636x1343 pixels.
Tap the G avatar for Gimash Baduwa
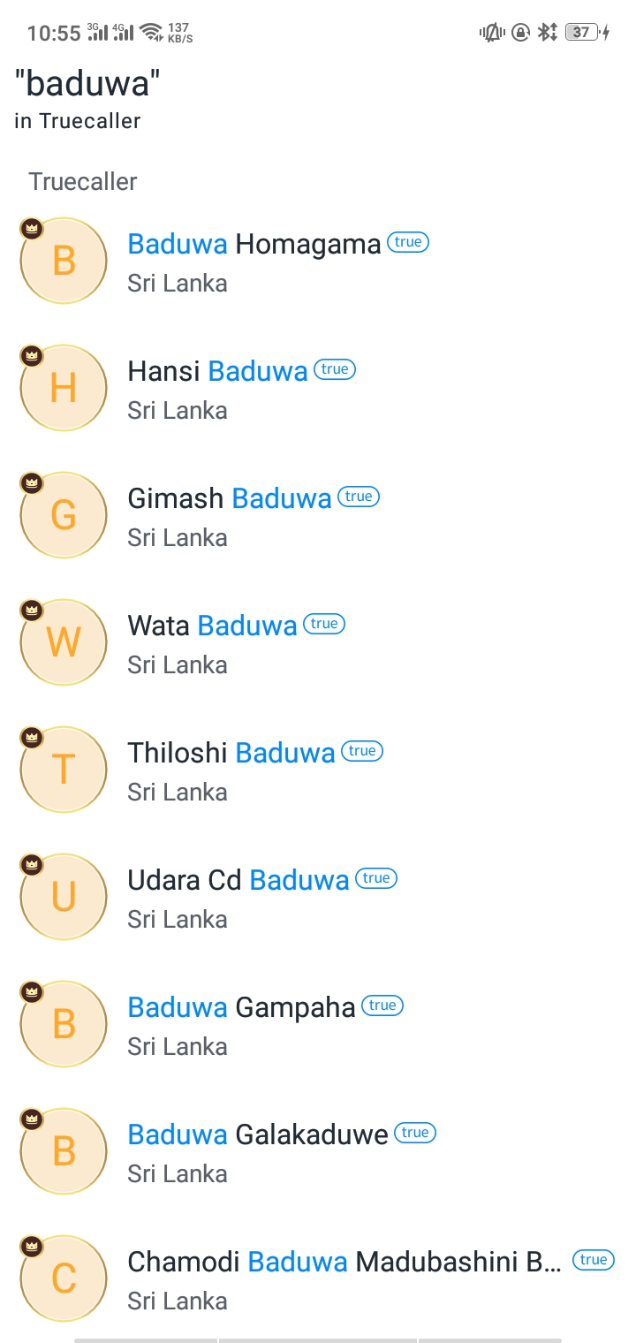(x=64, y=515)
